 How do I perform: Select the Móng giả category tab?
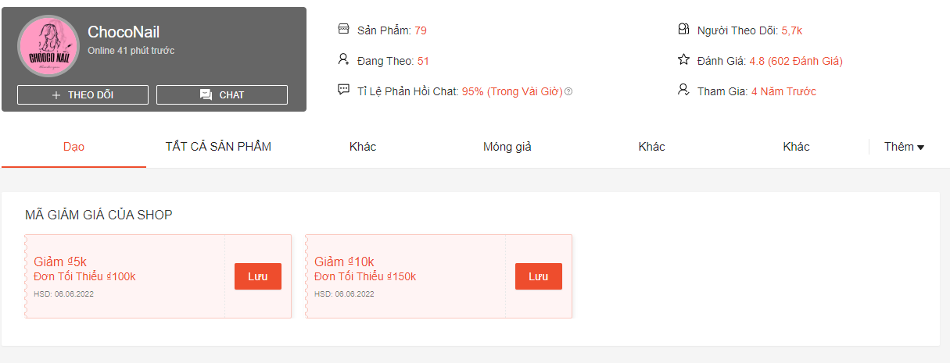(x=507, y=147)
